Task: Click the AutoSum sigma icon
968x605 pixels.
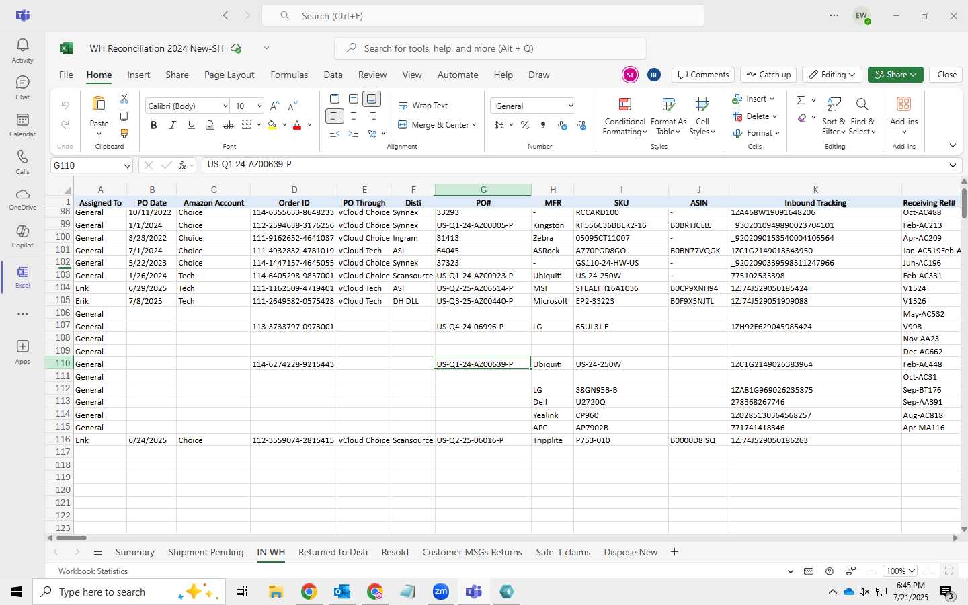Action: click(801, 100)
